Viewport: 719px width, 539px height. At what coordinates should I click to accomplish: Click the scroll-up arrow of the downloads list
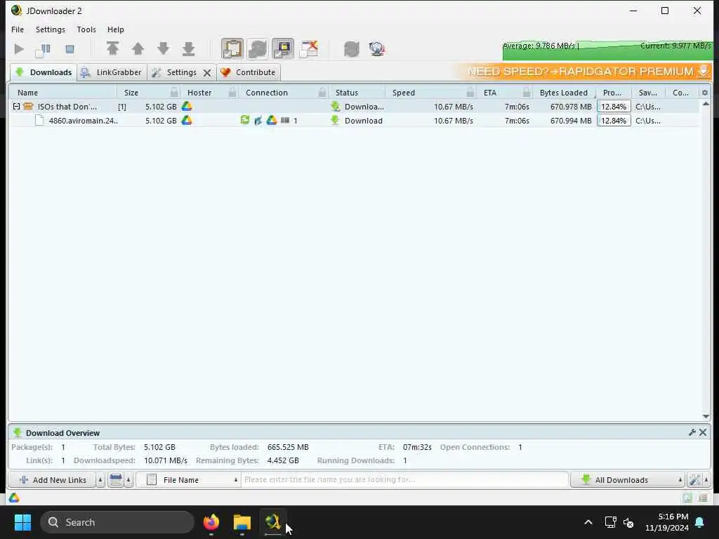click(x=706, y=104)
